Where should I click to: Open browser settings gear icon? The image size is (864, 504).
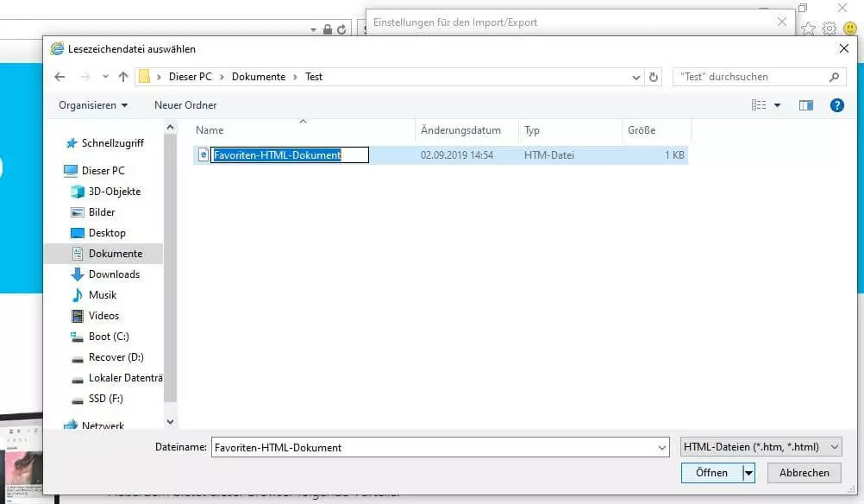click(830, 28)
